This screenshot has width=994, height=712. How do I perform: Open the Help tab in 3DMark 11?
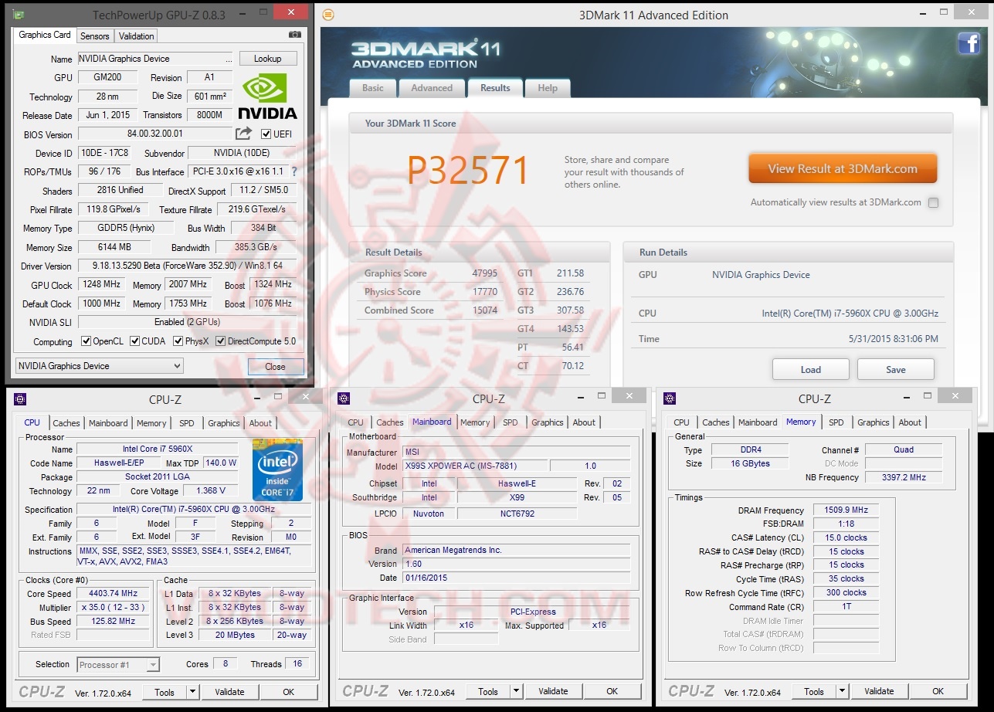(548, 88)
